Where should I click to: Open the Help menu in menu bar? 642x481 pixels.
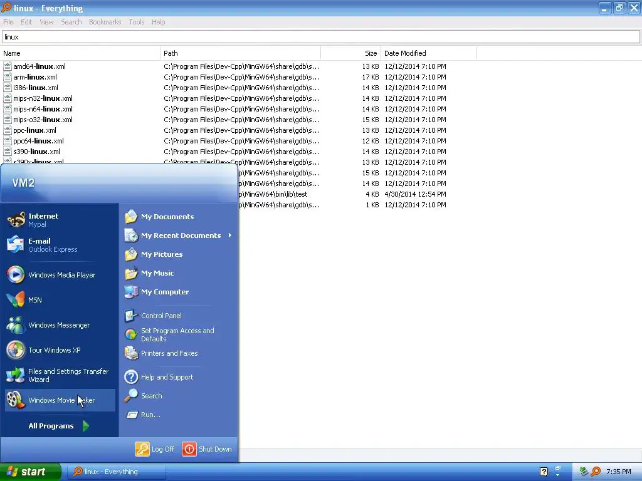point(158,22)
